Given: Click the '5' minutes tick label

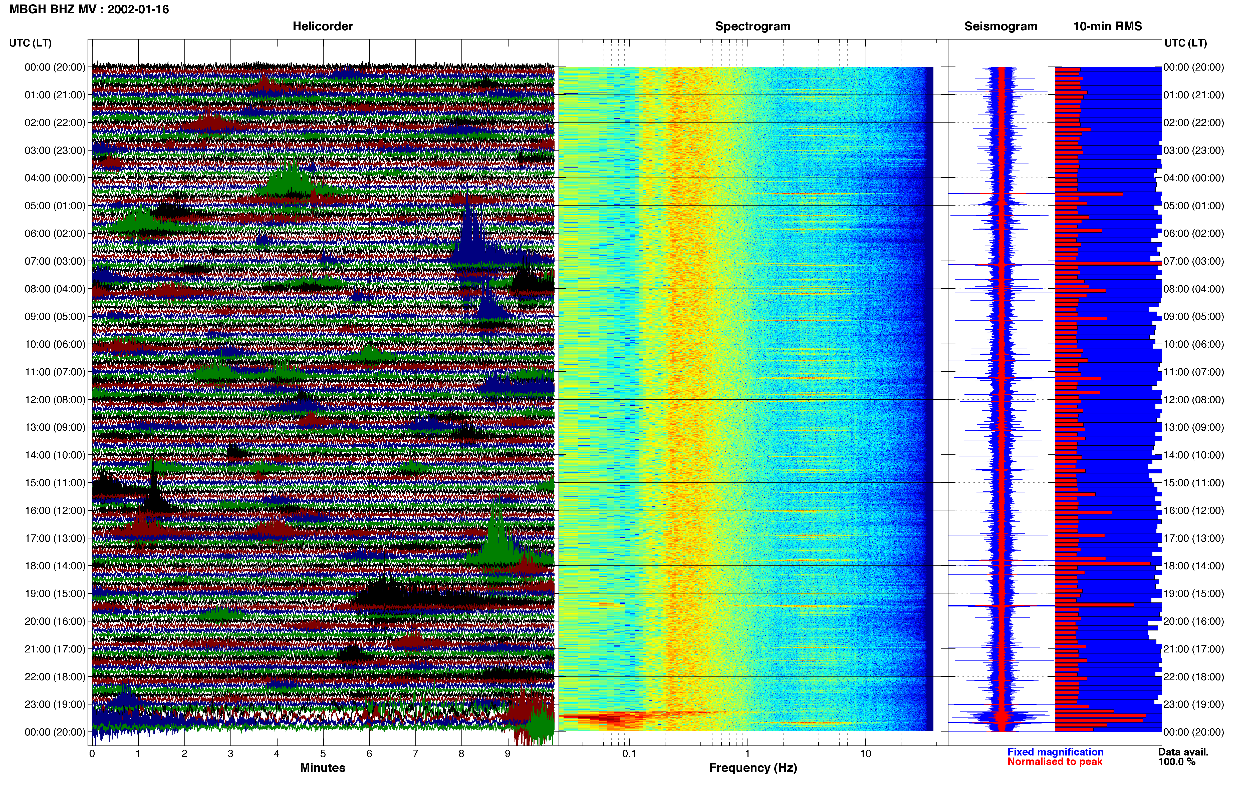Looking at the screenshot, I should (323, 753).
